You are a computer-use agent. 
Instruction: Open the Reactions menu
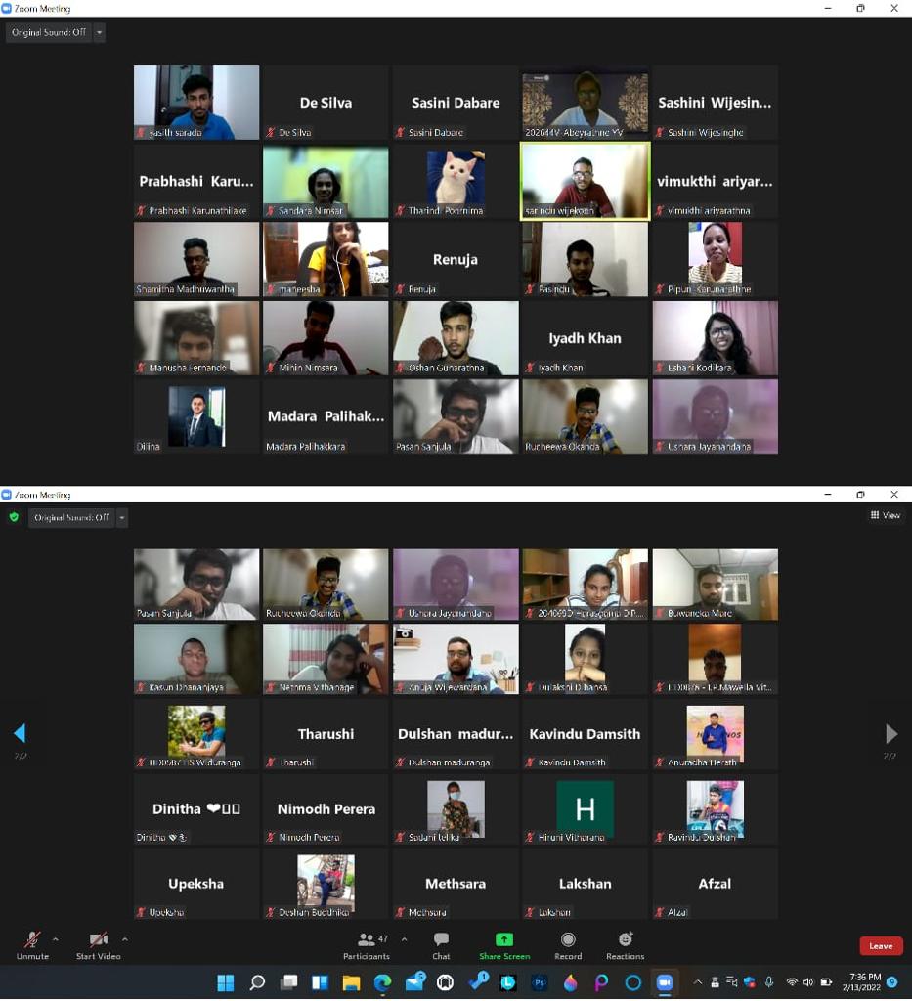(x=625, y=944)
